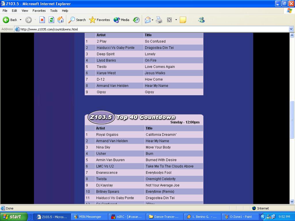Select "Take Me To The Clouds Above" cell
Viewport: 295px width, 221px height.
tap(174, 166)
